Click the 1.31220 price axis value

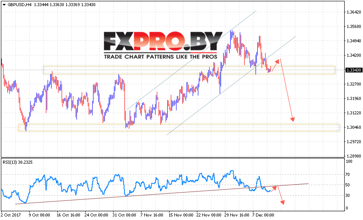[x=354, y=113]
